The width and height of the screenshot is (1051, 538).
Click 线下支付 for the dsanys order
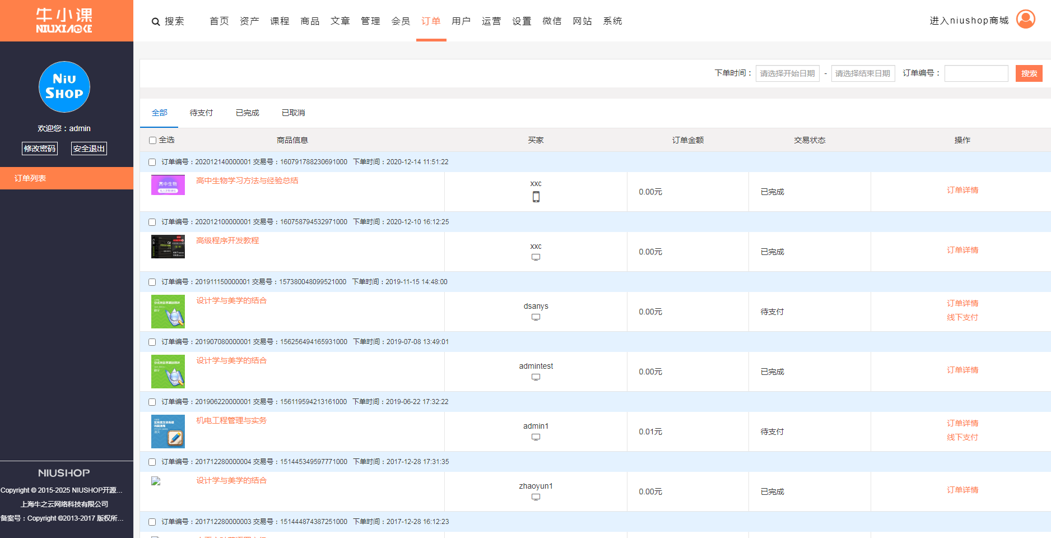pyautogui.click(x=962, y=317)
